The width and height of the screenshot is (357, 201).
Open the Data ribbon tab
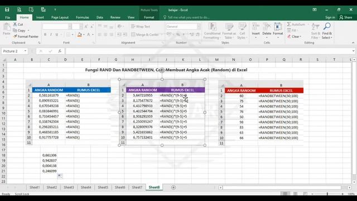pyautogui.click(x=99, y=17)
